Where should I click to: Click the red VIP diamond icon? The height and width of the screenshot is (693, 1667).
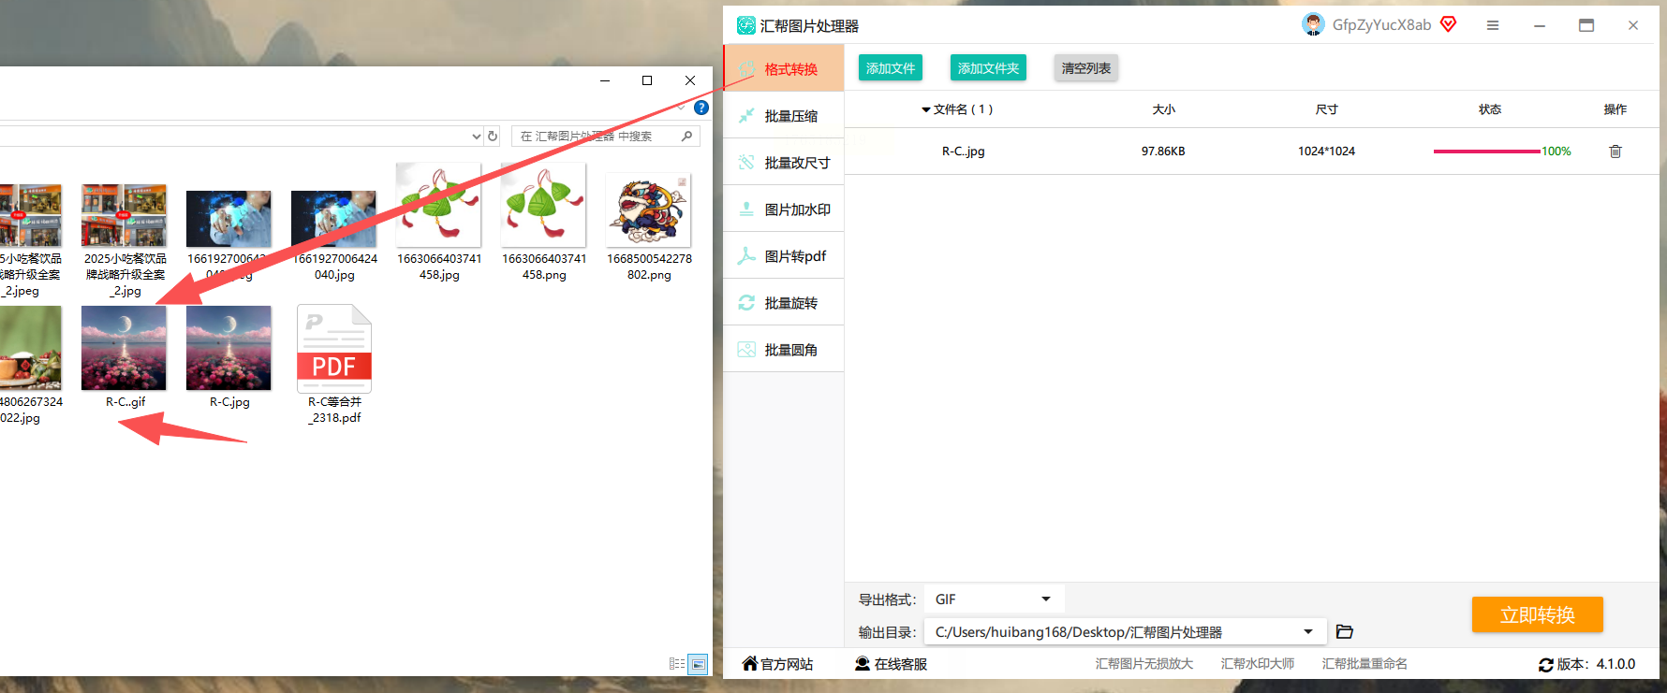pyautogui.click(x=1448, y=24)
